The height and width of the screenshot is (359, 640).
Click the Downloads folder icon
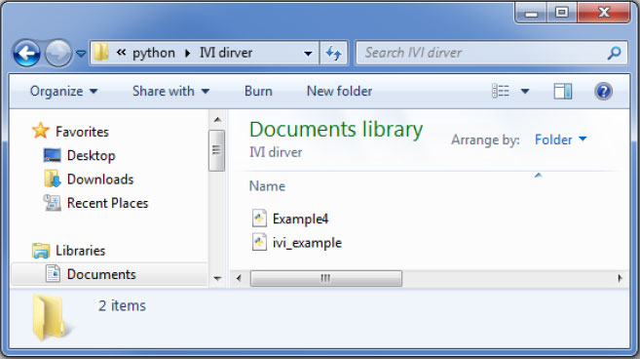point(53,179)
